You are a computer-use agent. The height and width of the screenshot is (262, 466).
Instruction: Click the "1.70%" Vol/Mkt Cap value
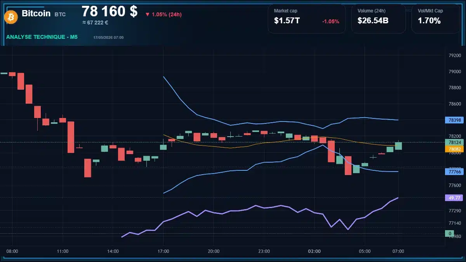pyautogui.click(x=429, y=21)
